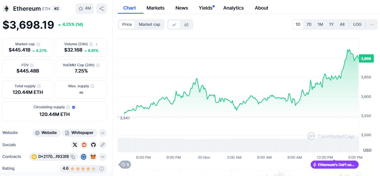Open the Chart tab
380x176 pixels.
[x=129, y=8]
